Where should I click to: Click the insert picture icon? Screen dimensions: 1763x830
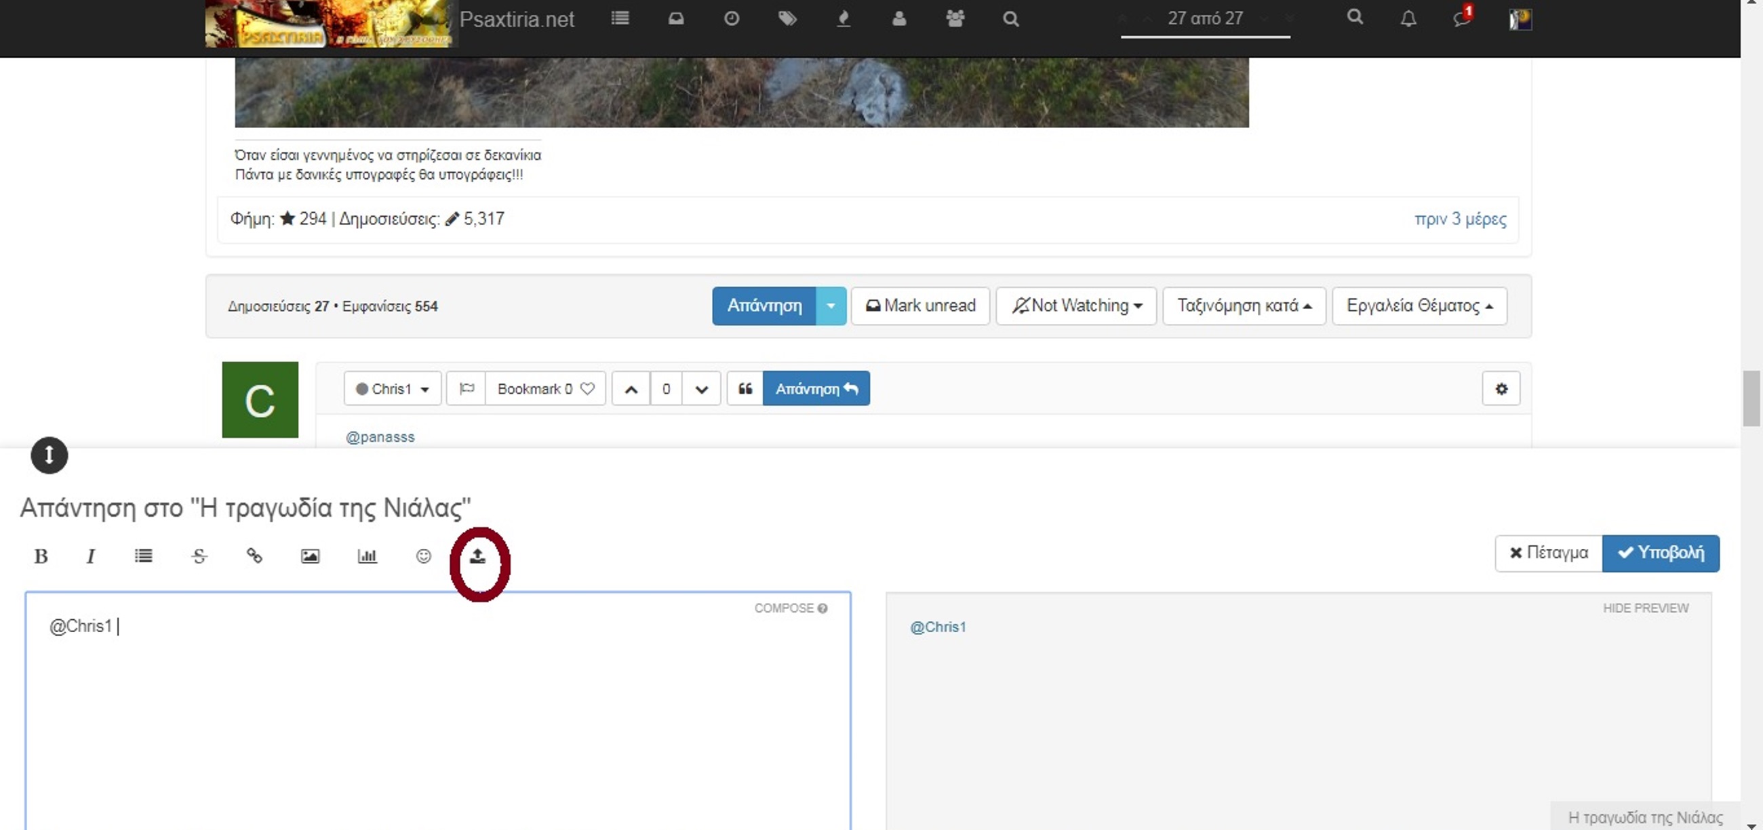tap(310, 556)
